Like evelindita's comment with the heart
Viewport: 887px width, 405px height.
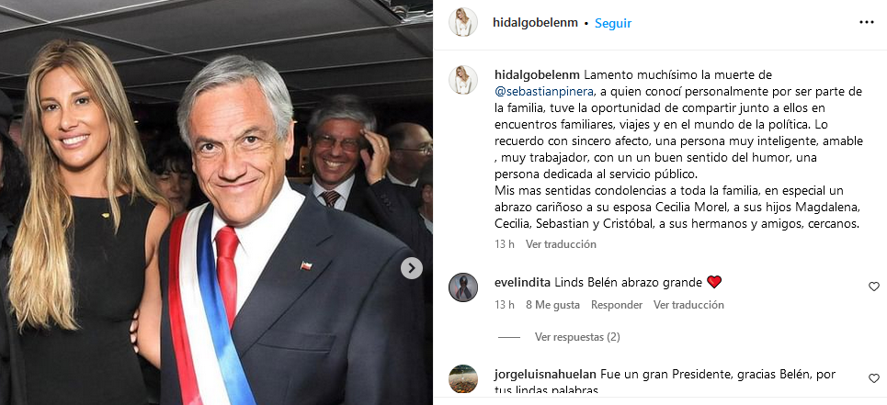874,287
